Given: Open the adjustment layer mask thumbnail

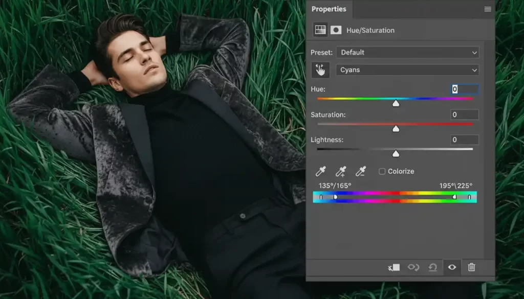Looking at the screenshot, I should point(336,30).
